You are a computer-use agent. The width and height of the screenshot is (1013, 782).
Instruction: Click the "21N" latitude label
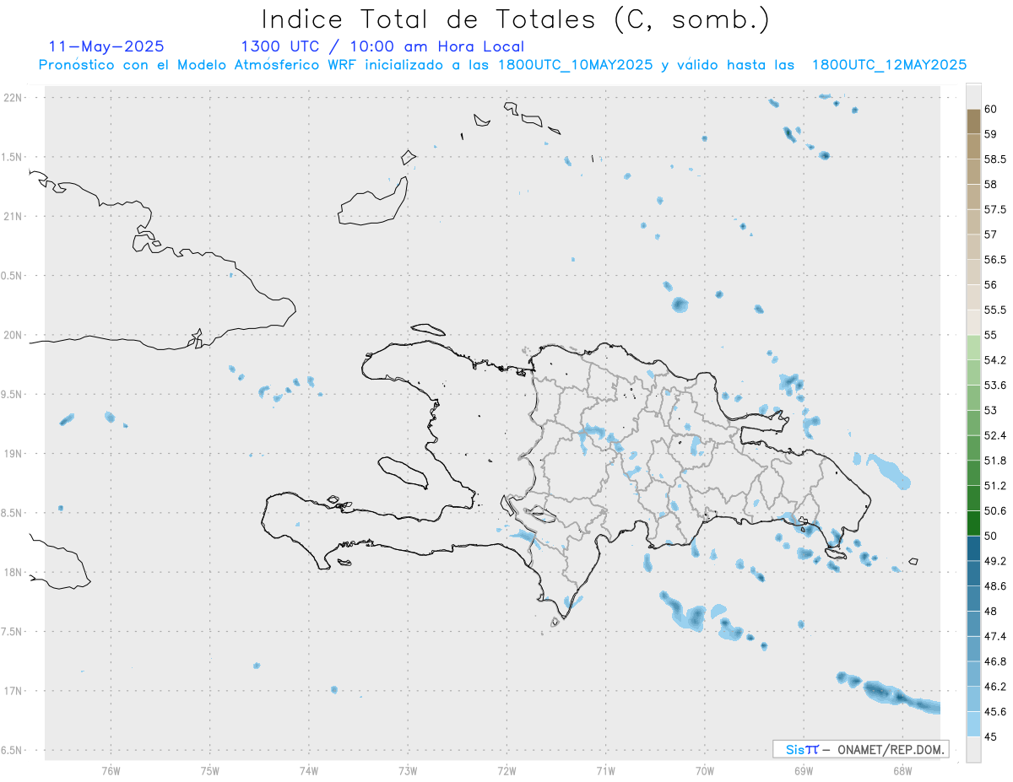(12, 217)
